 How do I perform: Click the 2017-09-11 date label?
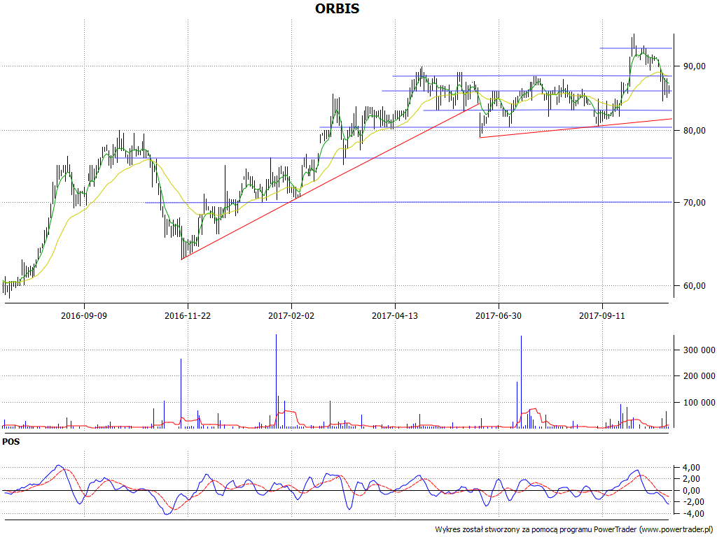point(601,315)
